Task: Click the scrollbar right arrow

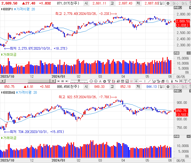Action: click(53, 81)
